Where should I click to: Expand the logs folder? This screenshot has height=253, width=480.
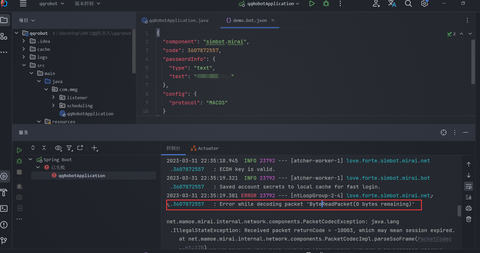pos(24,57)
